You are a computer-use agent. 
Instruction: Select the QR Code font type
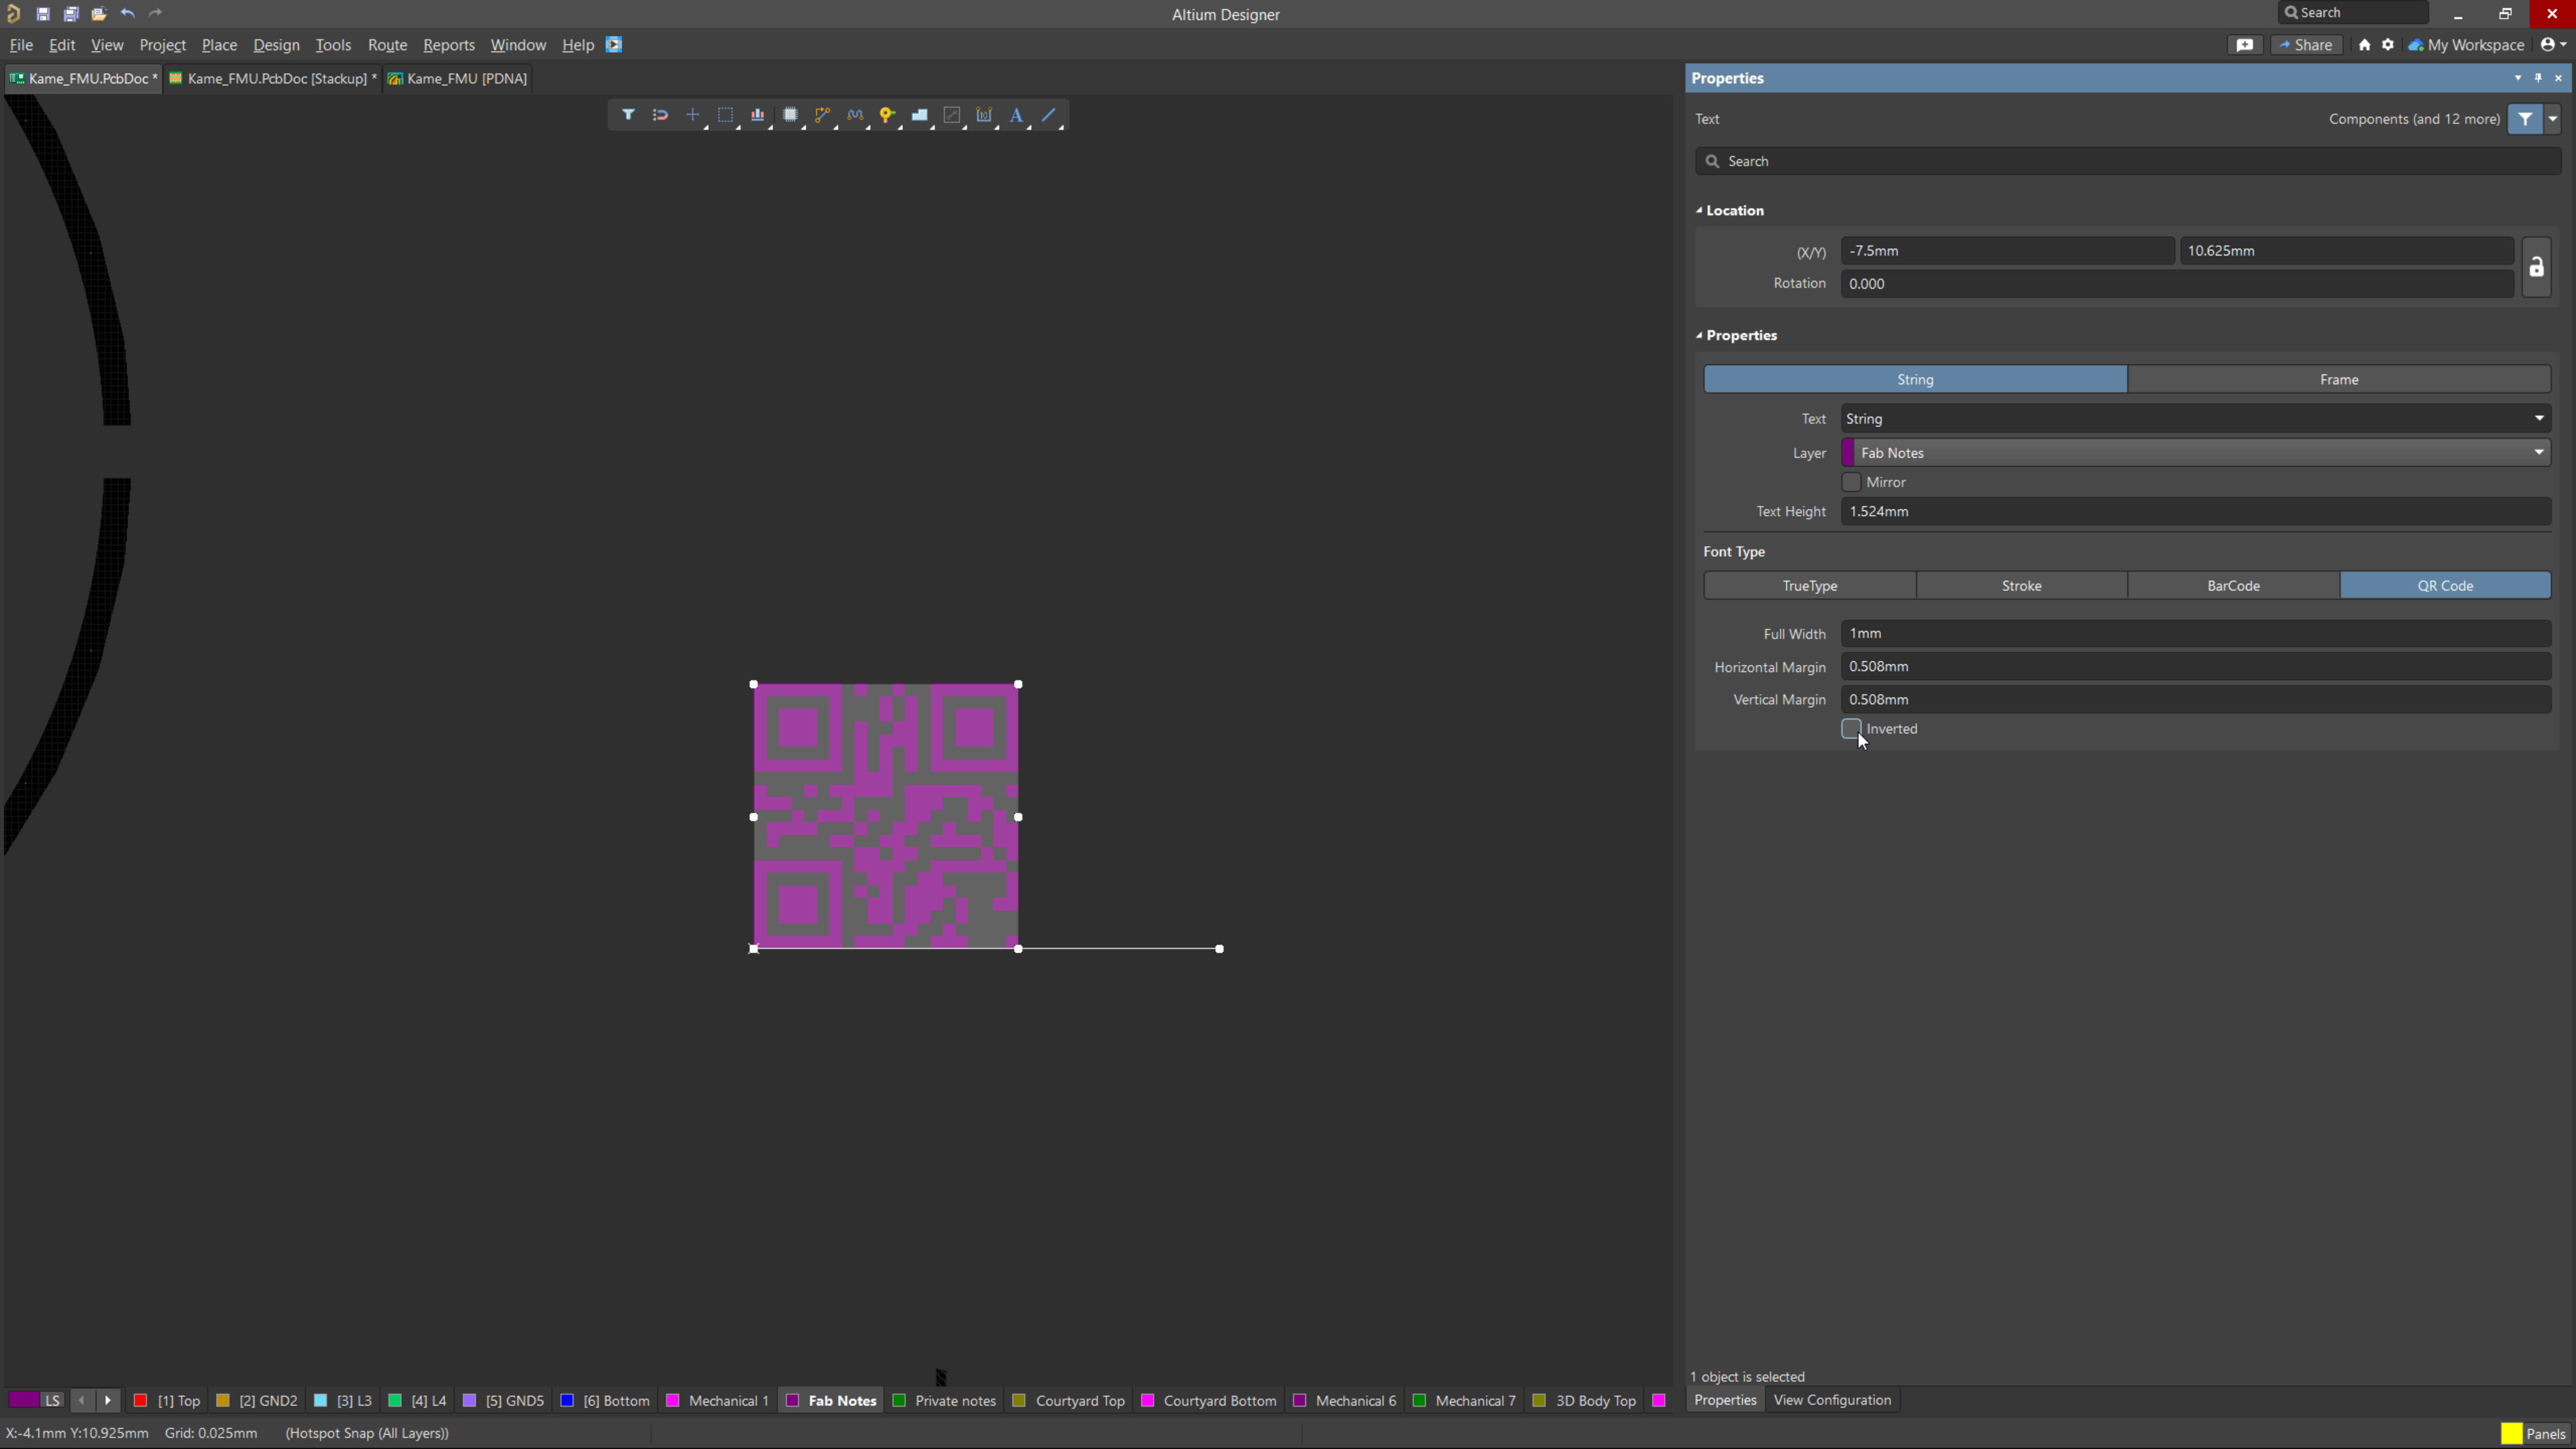pos(2446,586)
